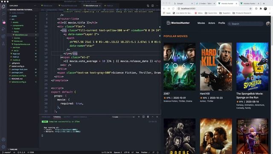Kill terminal with the trash icon
This screenshot has height=154, width=273.
148,117
